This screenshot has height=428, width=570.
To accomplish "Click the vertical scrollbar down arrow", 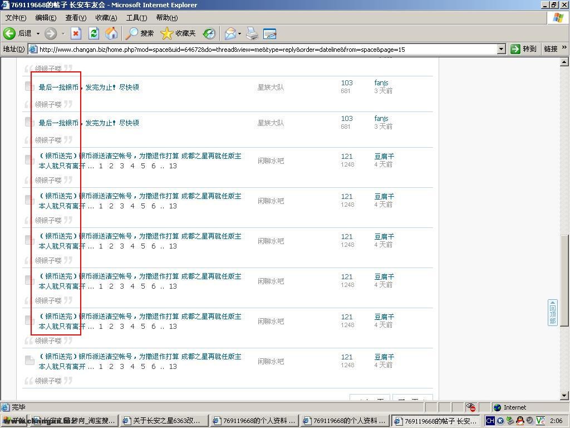I will click(564, 396).
